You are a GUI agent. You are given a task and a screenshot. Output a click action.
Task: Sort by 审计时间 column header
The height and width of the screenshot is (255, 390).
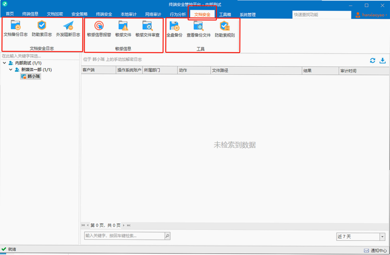[x=364, y=71]
